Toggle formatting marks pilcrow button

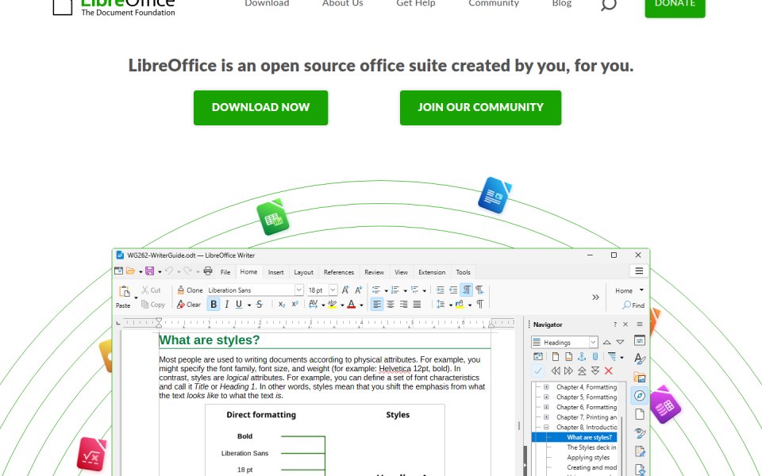click(x=479, y=305)
